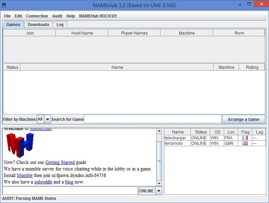The width and height of the screenshot is (269, 203).
Task: Sort hosted games by Rom column
Action: pyautogui.click(x=239, y=33)
